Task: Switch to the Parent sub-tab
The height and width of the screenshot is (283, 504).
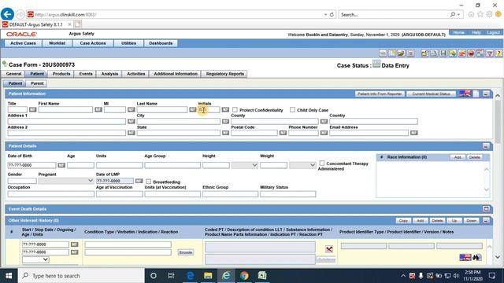Action: coord(37,83)
